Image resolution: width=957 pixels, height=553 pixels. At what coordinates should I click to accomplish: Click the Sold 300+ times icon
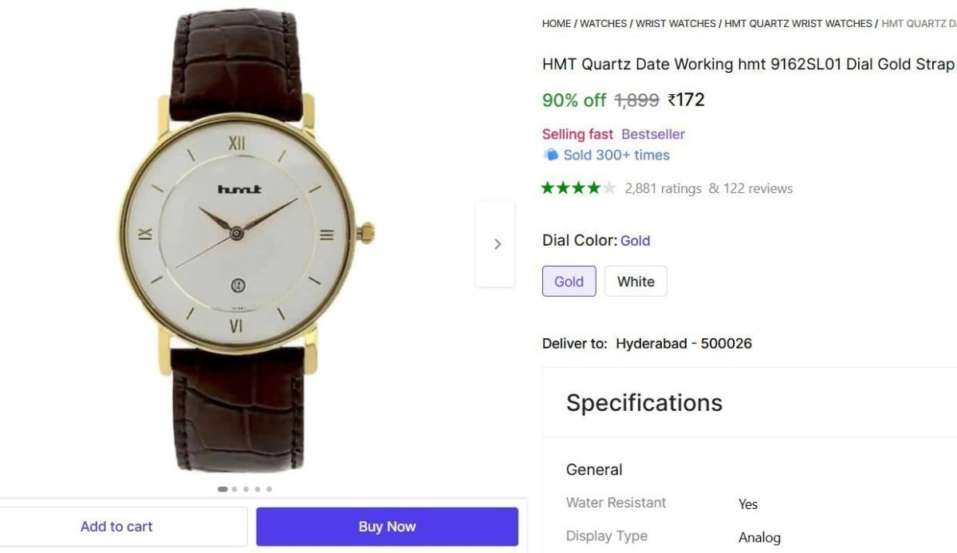[551, 155]
